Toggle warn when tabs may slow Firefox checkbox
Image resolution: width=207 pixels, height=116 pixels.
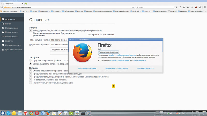click(x=30, y=77)
